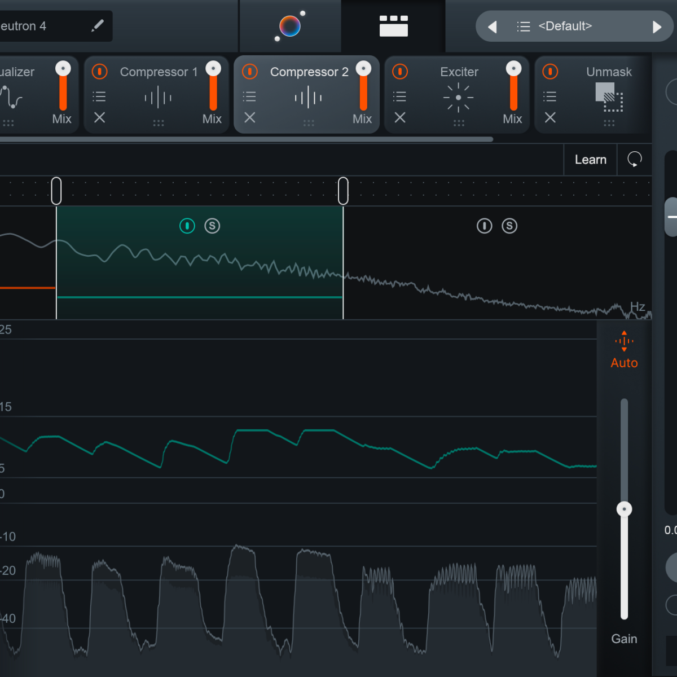Bypass the rightmost frequency band
The width and height of the screenshot is (677, 677).
point(484,226)
